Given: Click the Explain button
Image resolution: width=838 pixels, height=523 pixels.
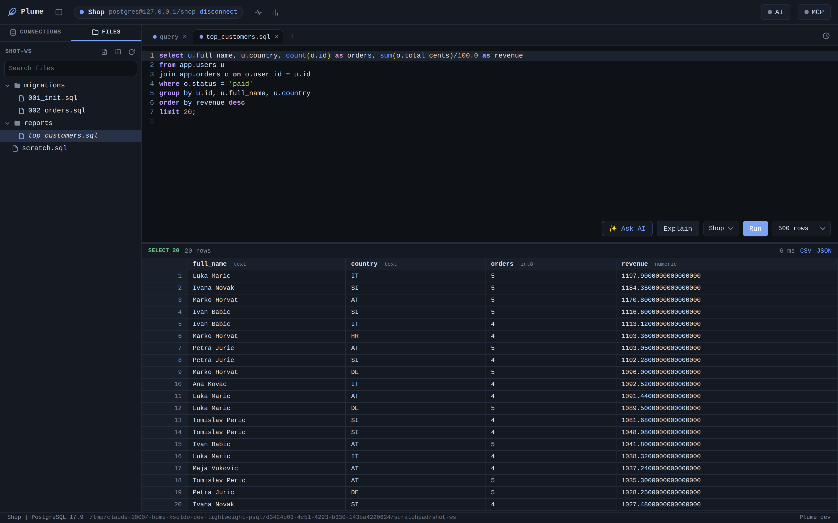Looking at the screenshot, I should (x=678, y=228).
